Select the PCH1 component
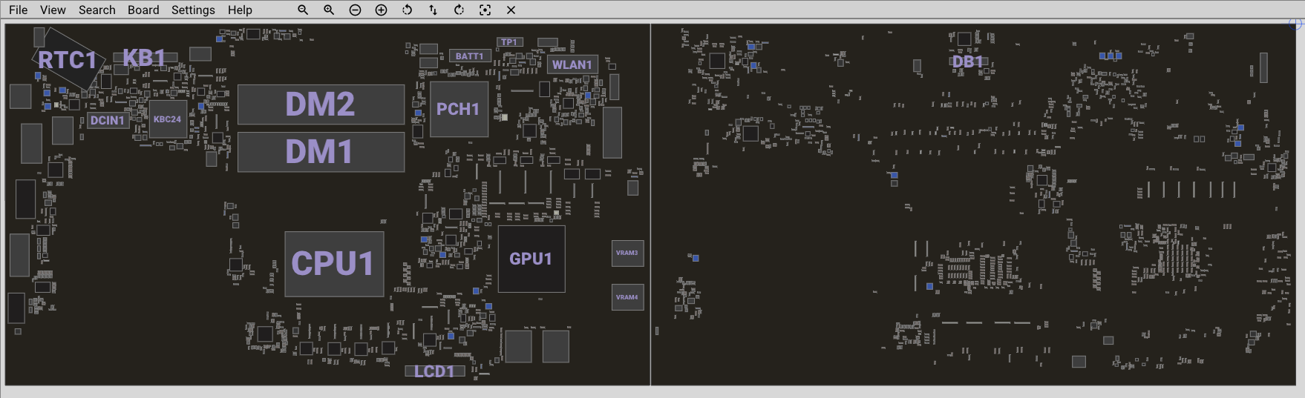1305x398 pixels. pos(459,109)
